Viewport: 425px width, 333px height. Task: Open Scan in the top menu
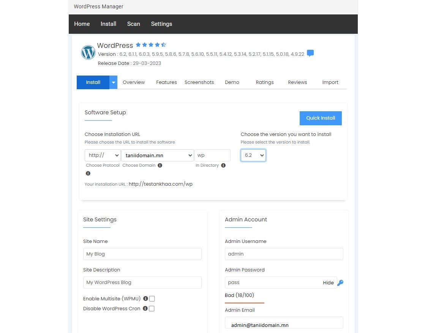(x=134, y=24)
